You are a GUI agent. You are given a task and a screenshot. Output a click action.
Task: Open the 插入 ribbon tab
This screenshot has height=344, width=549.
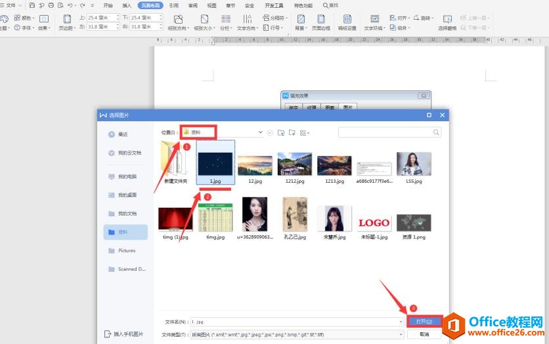(127, 5)
